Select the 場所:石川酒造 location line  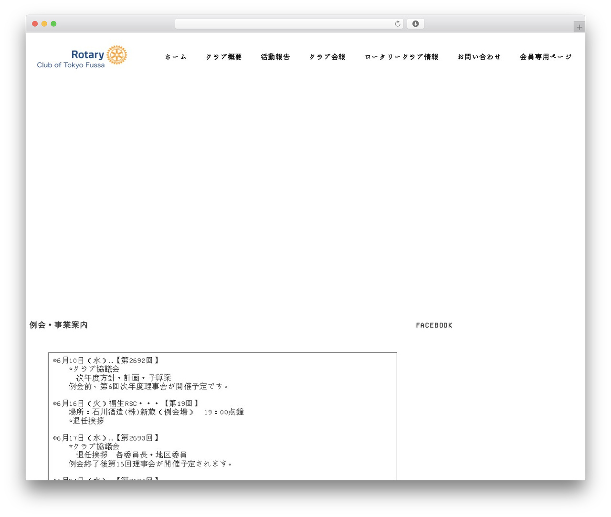156,412
